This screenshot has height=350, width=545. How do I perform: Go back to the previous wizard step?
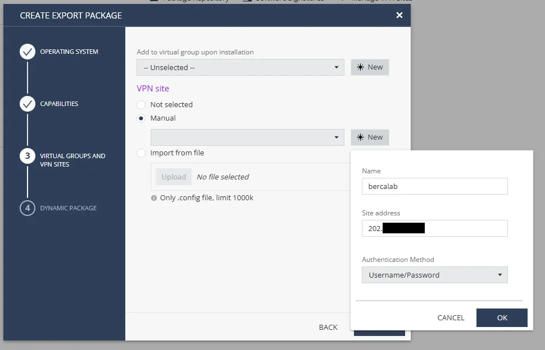(x=328, y=327)
